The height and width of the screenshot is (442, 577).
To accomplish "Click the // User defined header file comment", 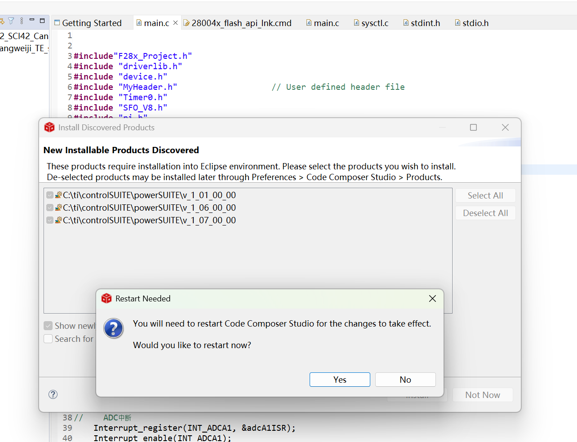I will coord(338,87).
